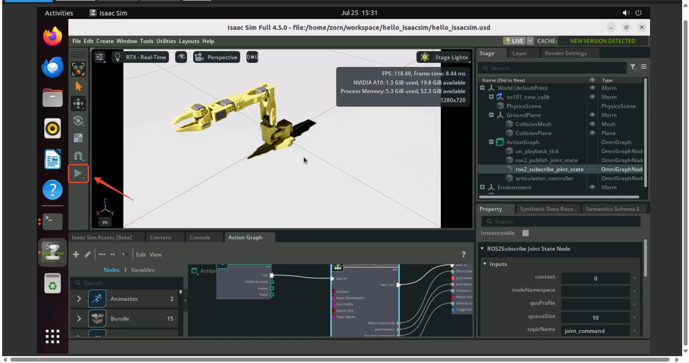Activate the Rotate tool in left toolbar

click(78, 121)
